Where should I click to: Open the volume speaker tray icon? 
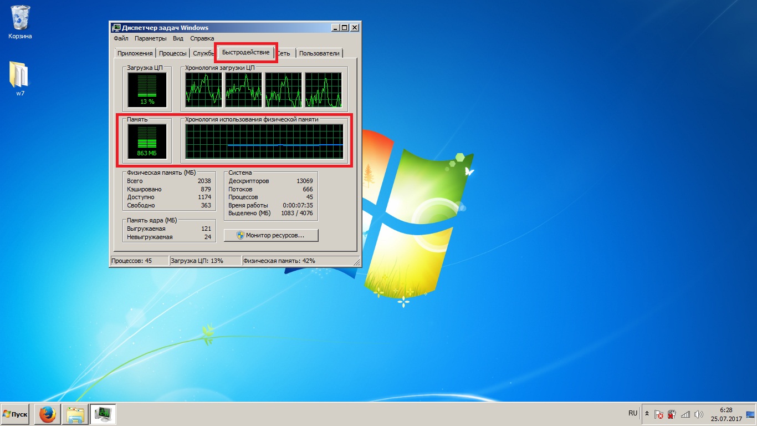pyautogui.click(x=698, y=414)
